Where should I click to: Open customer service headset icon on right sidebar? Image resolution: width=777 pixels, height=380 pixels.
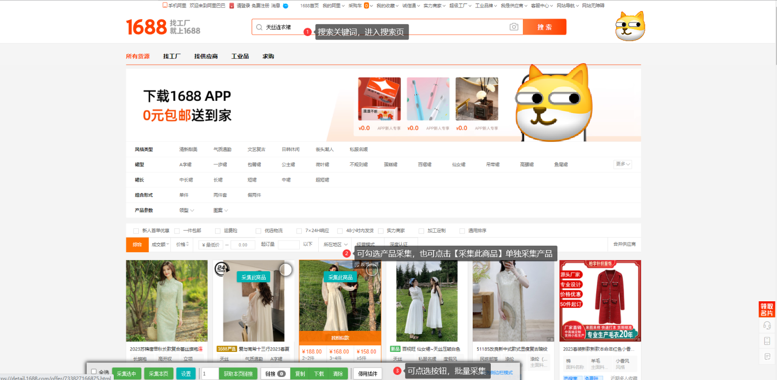click(766, 325)
